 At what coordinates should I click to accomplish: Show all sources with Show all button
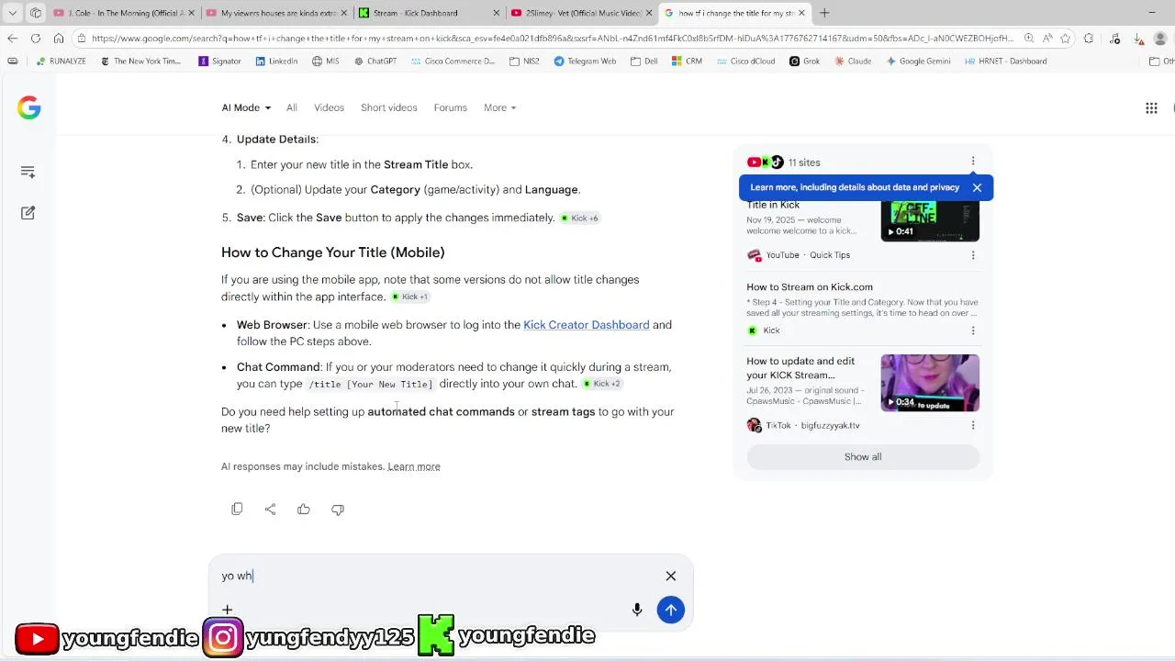tap(863, 457)
